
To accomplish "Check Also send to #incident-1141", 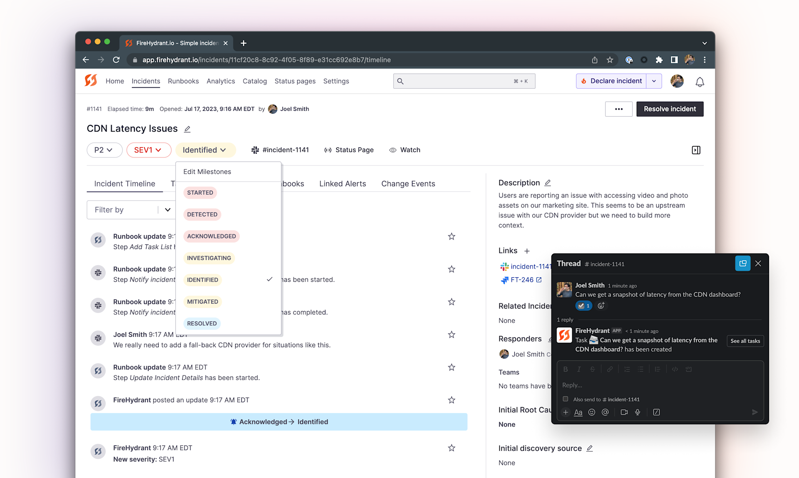I will coord(565,399).
